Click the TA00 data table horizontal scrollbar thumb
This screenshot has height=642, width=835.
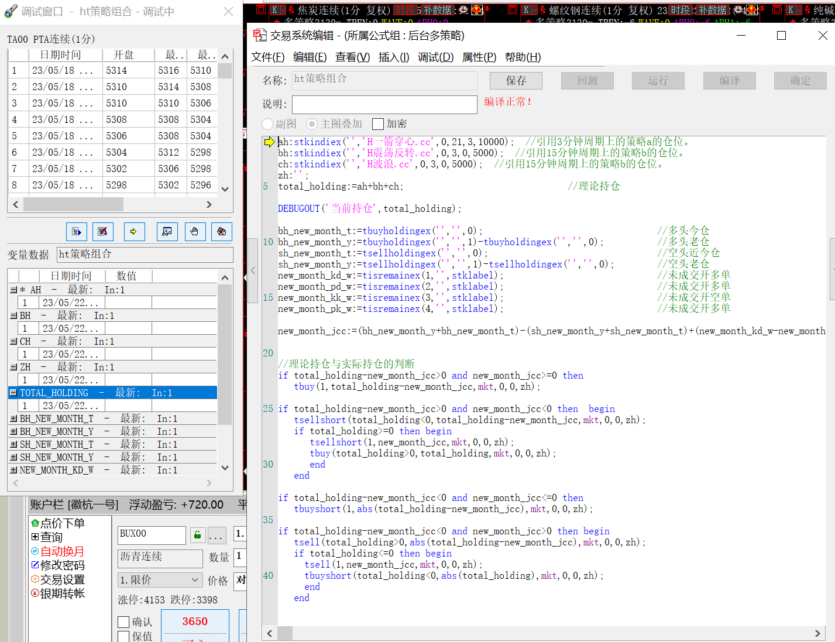click(73, 204)
